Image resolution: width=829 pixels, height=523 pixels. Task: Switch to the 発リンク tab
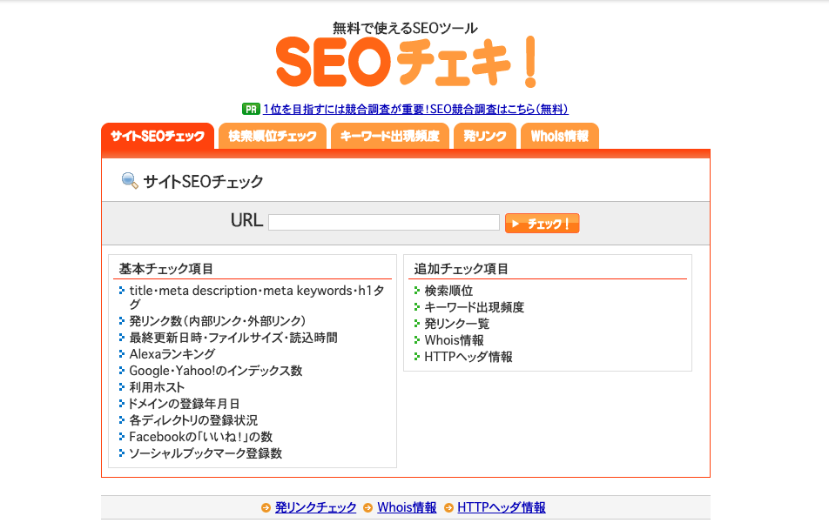coord(485,137)
